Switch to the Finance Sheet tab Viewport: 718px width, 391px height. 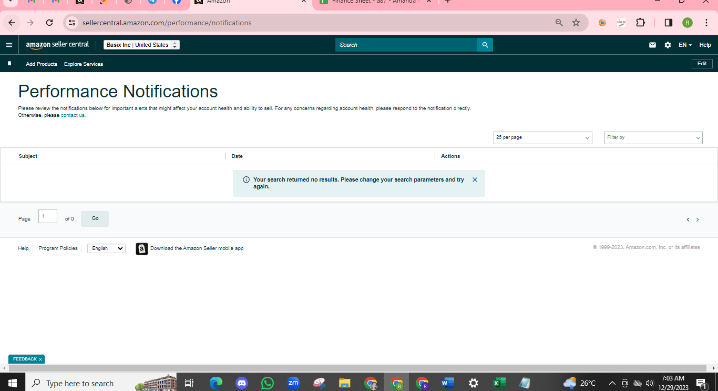click(376, 3)
